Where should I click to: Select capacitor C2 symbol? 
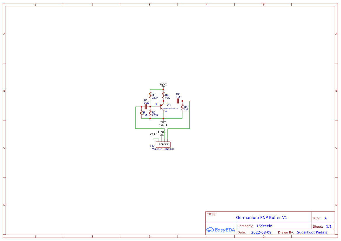(178, 101)
